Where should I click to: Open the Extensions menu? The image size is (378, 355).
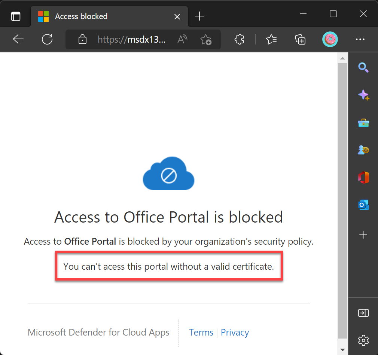tap(239, 39)
